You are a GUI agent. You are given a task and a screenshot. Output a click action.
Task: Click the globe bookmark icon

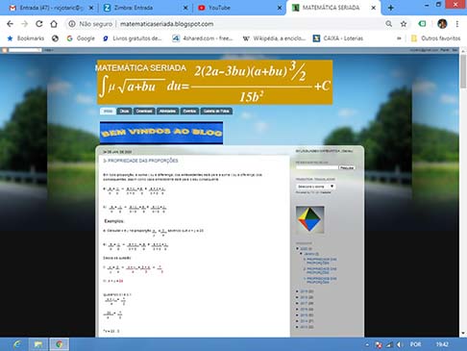55,38
